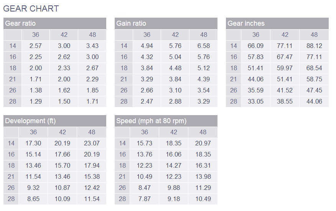
Task: Select the 7.87 cell in Speed table
Action: click(145, 199)
